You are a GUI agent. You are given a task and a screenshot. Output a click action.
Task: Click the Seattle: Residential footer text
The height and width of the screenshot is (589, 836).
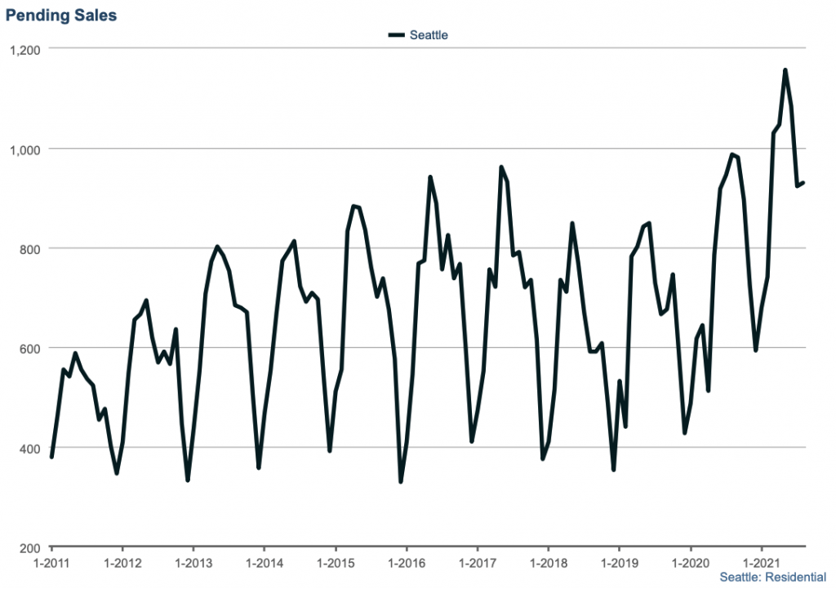(x=772, y=577)
